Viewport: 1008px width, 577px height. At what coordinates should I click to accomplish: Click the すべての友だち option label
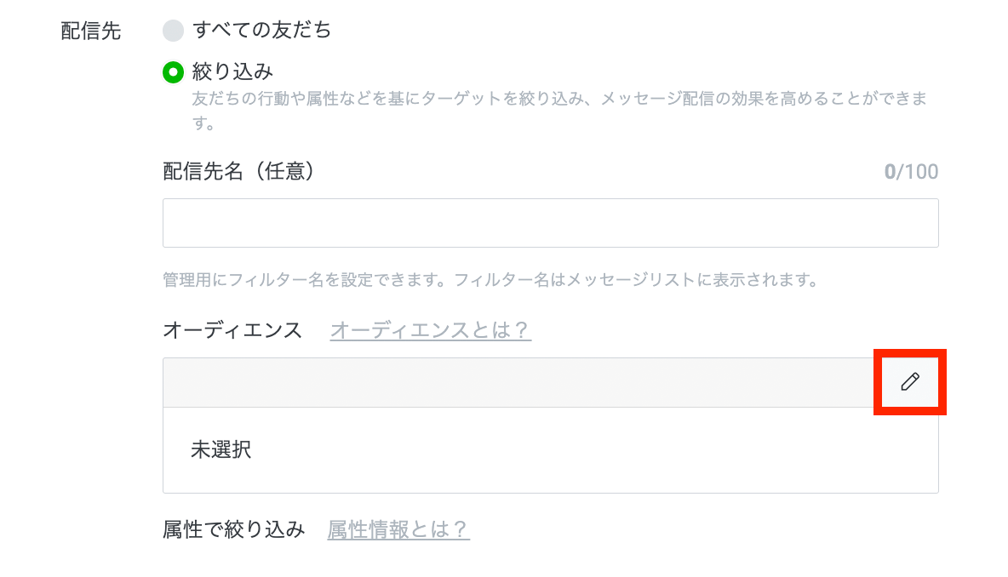[x=262, y=31]
